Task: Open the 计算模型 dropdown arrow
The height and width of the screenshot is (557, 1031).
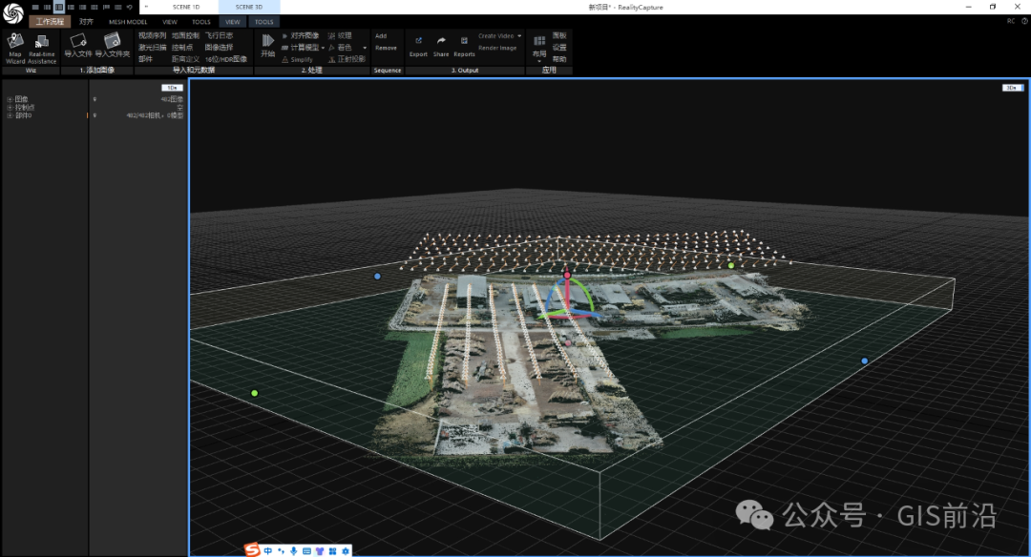Action: [x=323, y=48]
